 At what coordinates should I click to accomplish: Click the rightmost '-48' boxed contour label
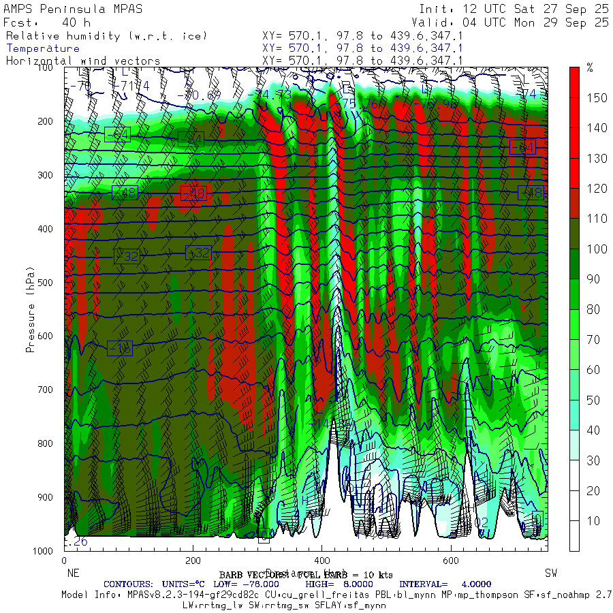[x=531, y=193]
